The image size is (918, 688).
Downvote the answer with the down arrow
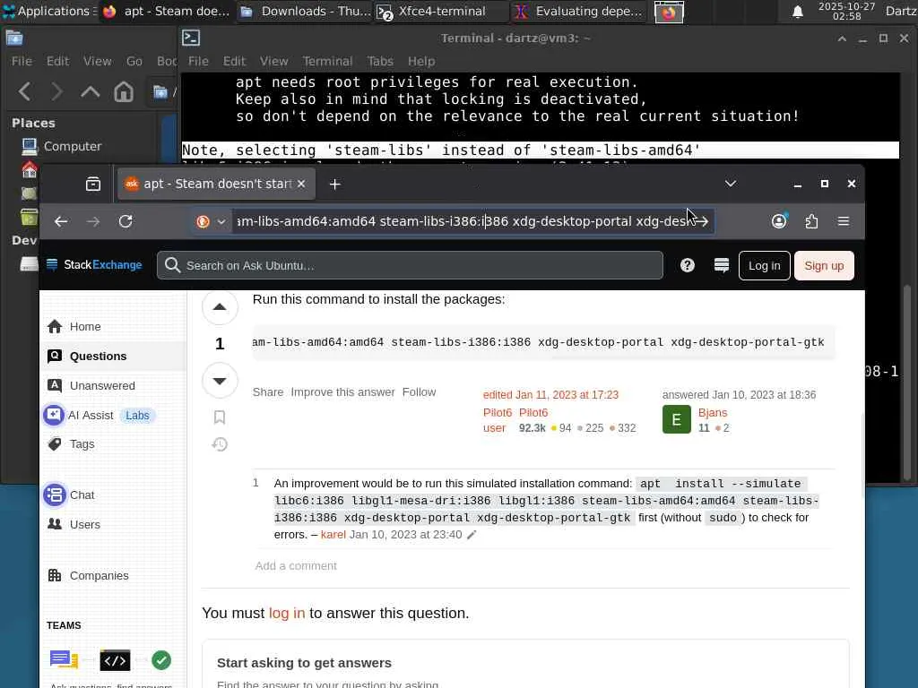pos(220,381)
